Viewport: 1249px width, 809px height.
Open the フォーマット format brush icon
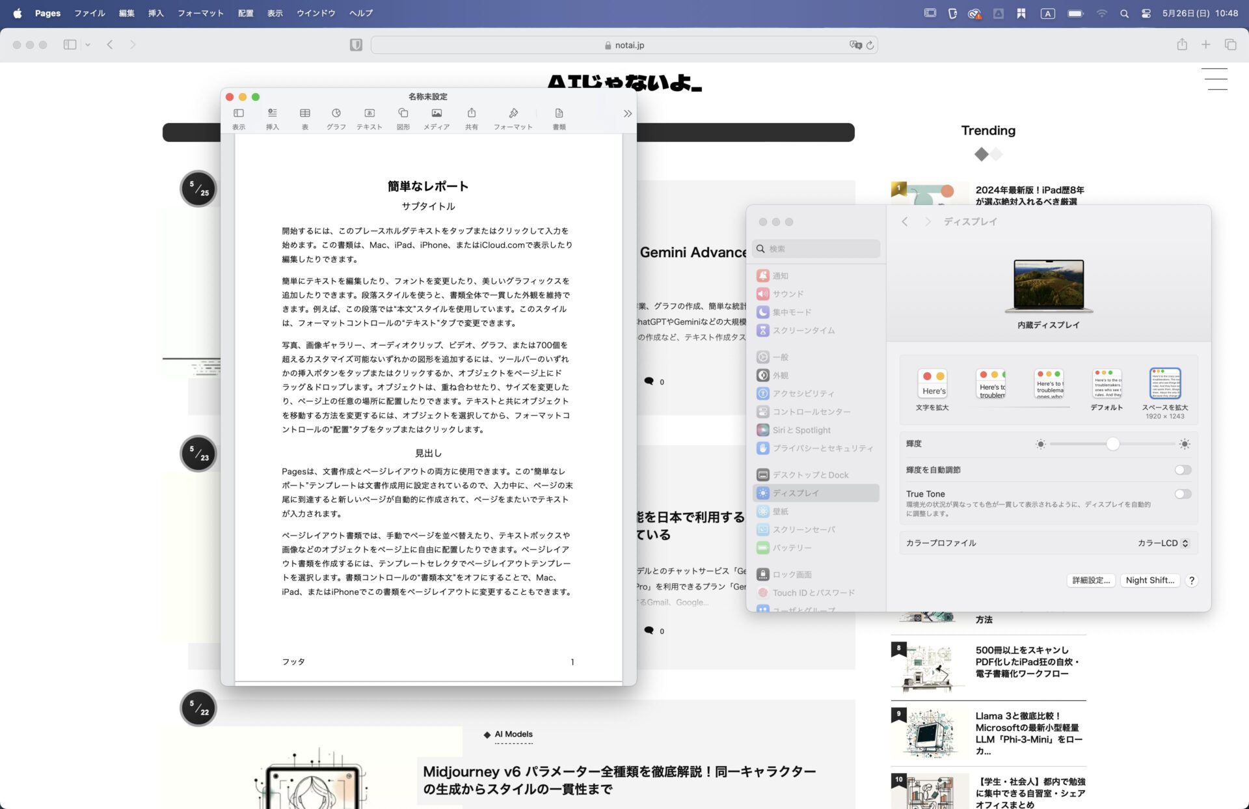coord(513,114)
